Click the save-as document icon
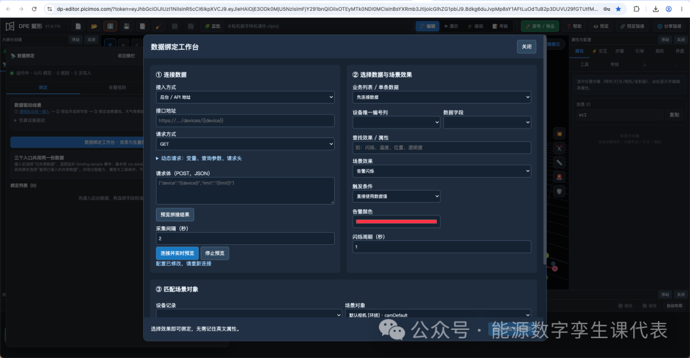The width and height of the screenshot is (690, 358). [x=142, y=26]
